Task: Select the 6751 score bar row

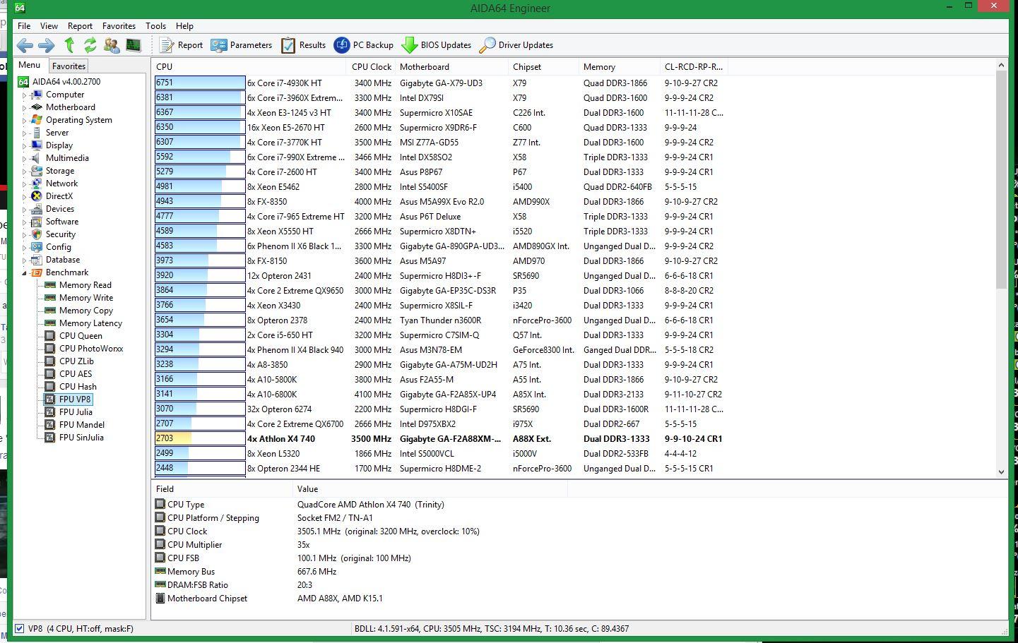Action: (200, 83)
